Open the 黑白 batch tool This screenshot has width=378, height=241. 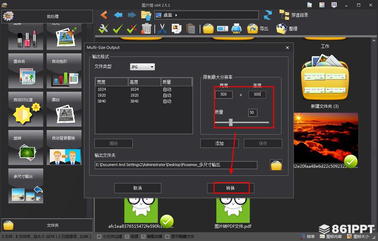point(64,109)
